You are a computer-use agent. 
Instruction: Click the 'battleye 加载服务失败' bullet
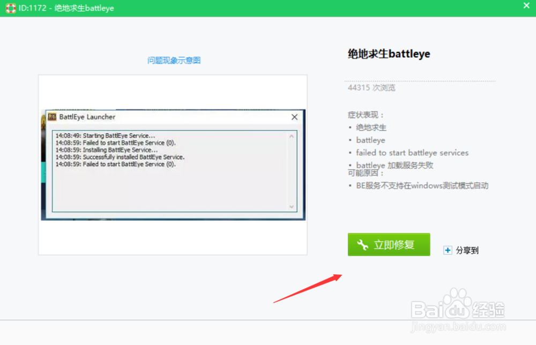(395, 165)
